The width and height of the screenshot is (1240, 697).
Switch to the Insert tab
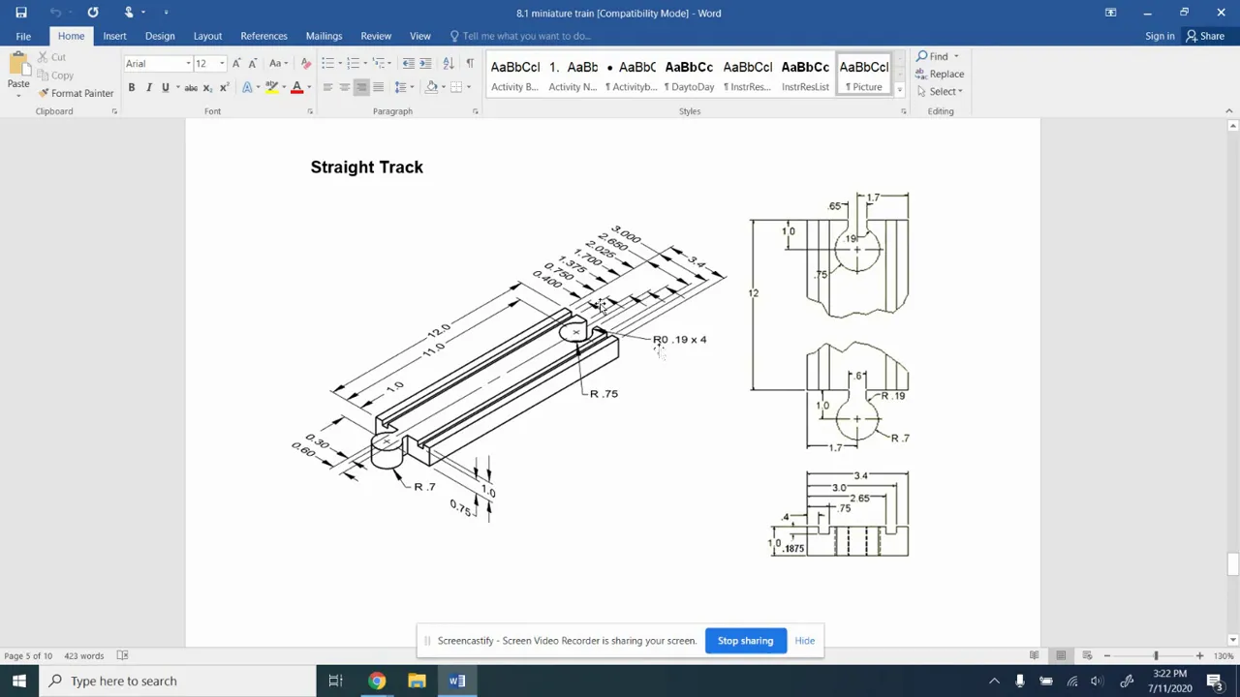114,36
